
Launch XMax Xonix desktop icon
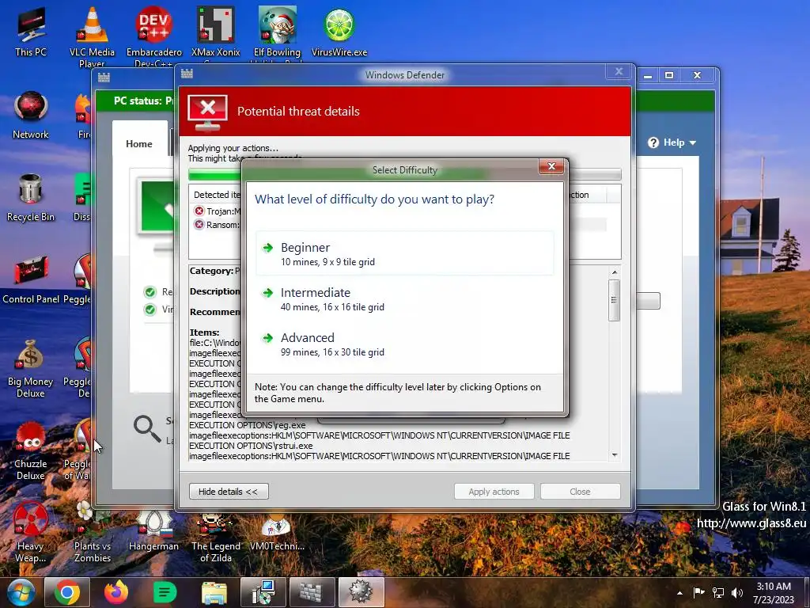[x=215, y=33]
